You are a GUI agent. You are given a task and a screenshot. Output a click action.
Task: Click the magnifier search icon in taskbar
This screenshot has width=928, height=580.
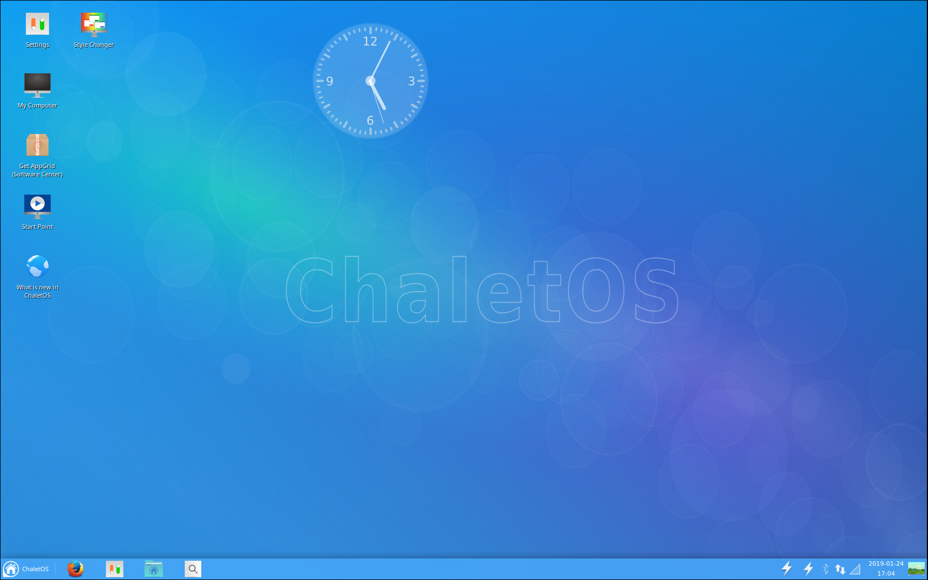(193, 568)
